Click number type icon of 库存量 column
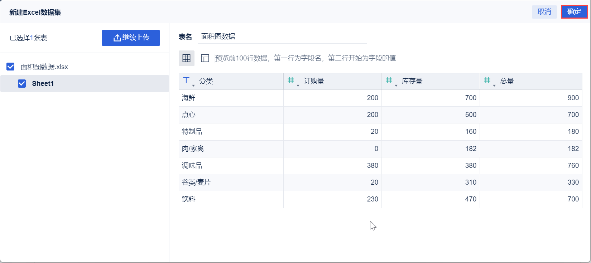591x263 pixels. (x=389, y=81)
